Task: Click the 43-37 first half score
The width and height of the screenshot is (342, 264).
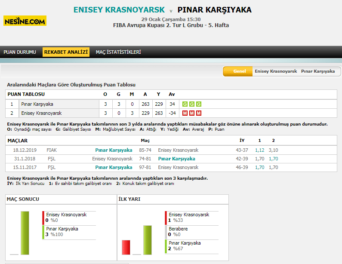Action: [242, 150]
